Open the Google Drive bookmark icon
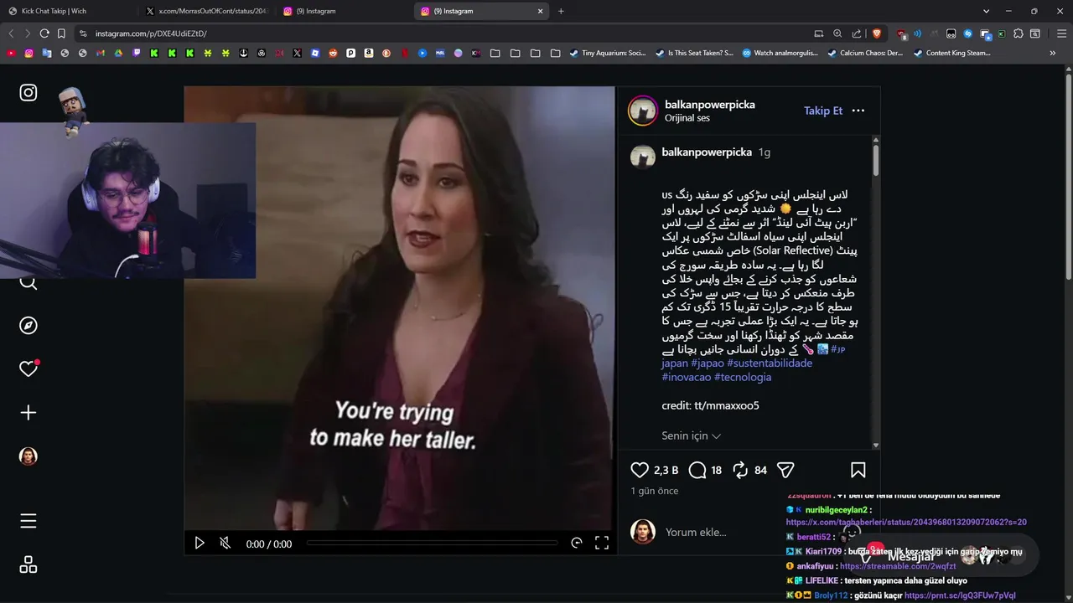Screen dimensions: 1073x603 118,53
